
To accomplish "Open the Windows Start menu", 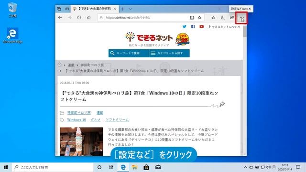I will pyautogui.click(x=6, y=167).
